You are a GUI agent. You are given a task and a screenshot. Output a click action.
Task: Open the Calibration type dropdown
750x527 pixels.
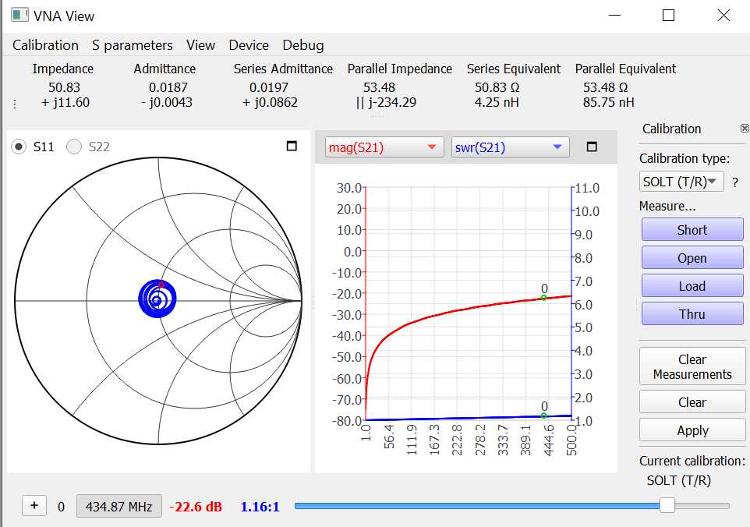pyautogui.click(x=681, y=182)
